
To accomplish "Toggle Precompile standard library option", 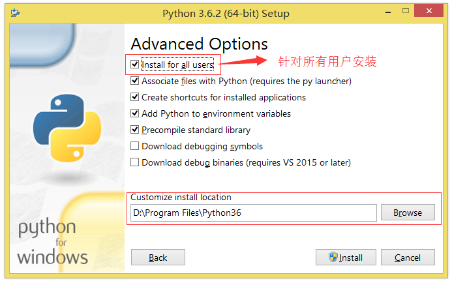I will pos(135,130).
